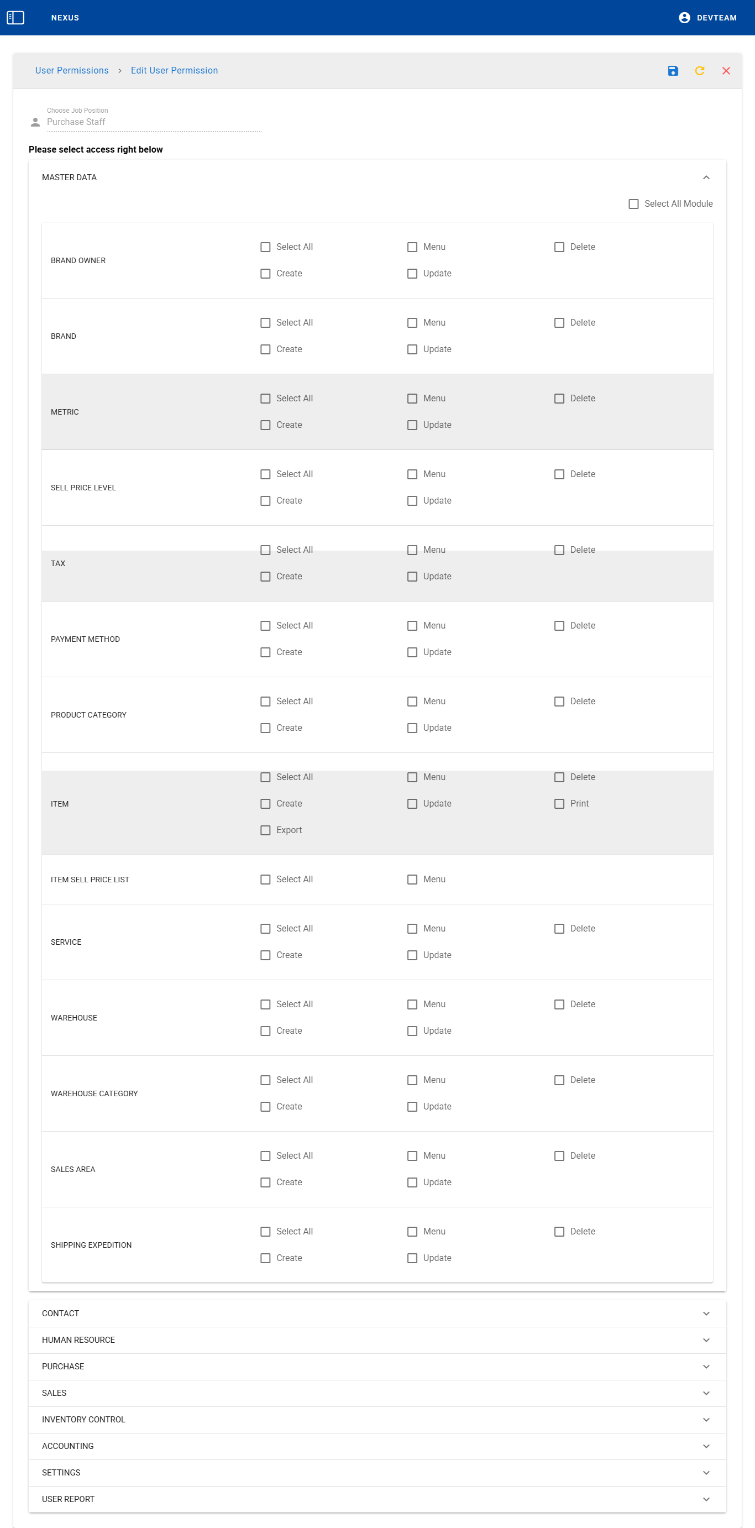Expand the Contact section
This screenshot has width=755, height=1528.
coord(706,1314)
